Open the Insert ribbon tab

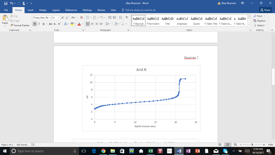[30, 10]
